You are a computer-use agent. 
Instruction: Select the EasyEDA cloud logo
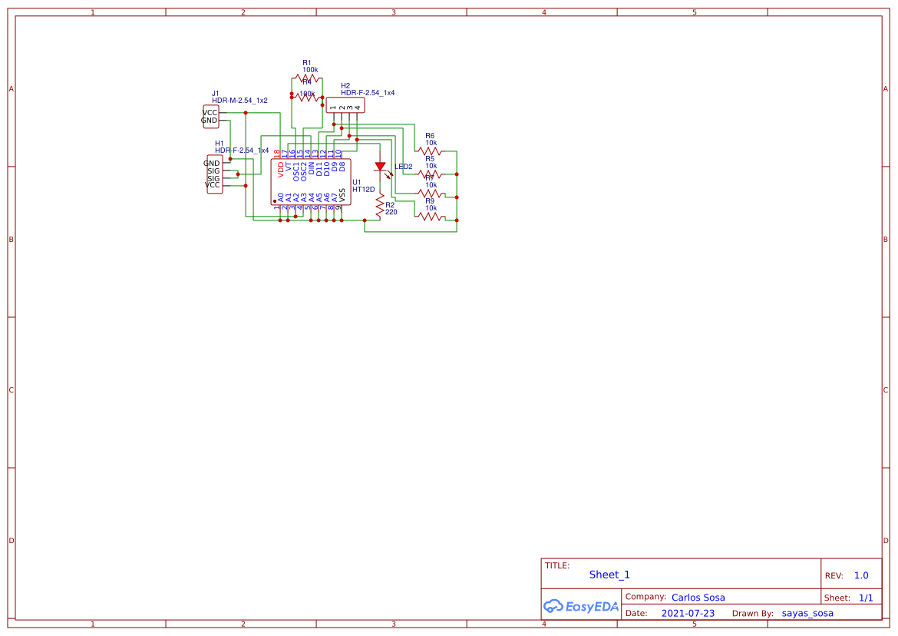[581, 606]
